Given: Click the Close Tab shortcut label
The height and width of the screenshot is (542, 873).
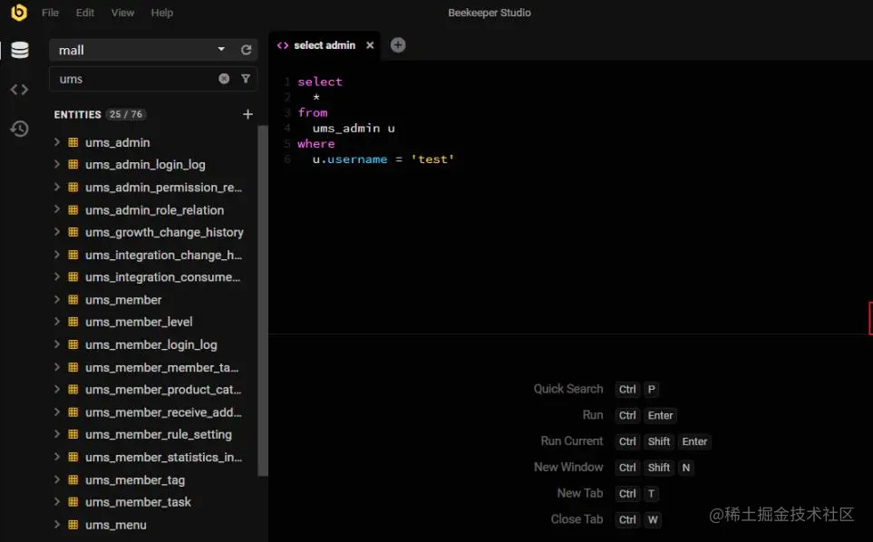Looking at the screenshot, I should [x=577, y=519].
